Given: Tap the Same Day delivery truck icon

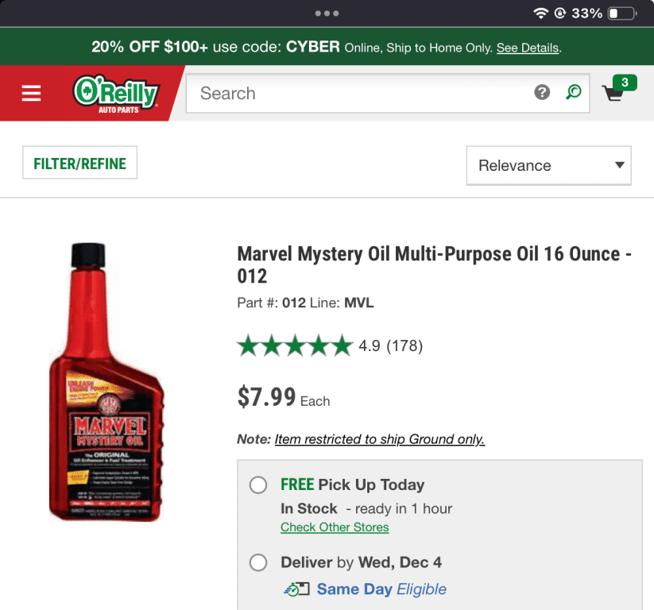Looking at the screenshot, I should [296, 589].
